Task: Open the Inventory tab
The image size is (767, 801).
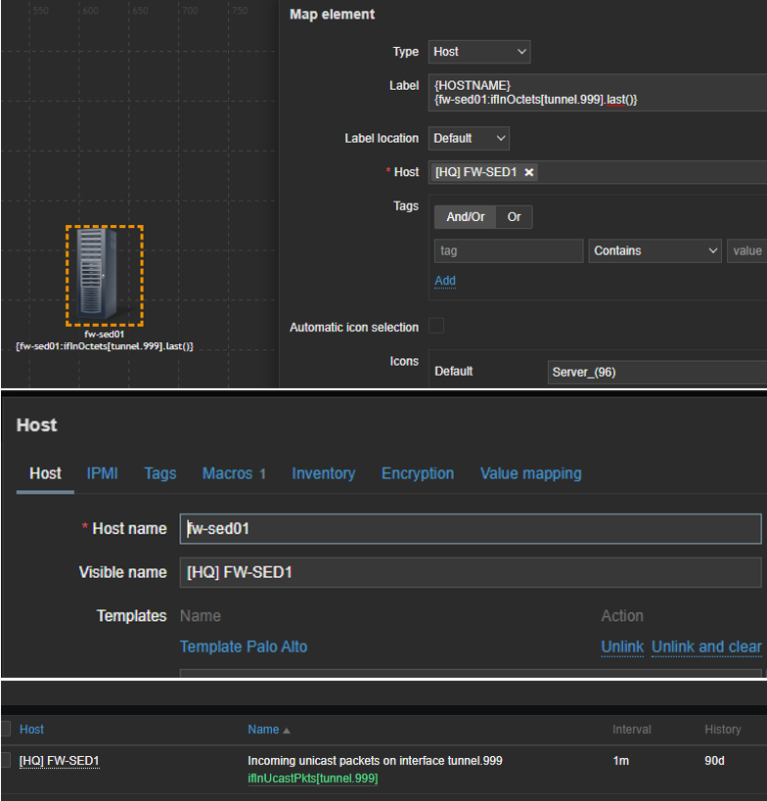Action: [323, 473]
